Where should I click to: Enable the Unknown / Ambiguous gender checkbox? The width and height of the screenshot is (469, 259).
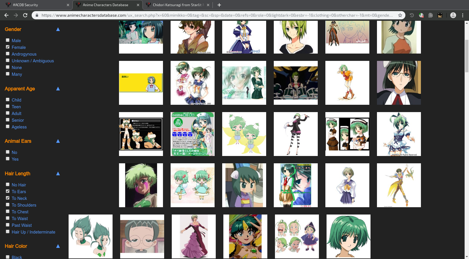coord(8,60)
